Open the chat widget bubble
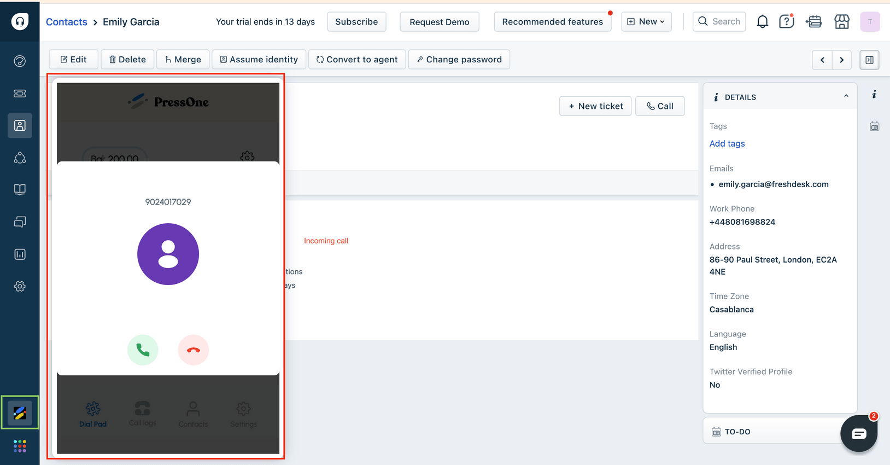 point(858,434)
